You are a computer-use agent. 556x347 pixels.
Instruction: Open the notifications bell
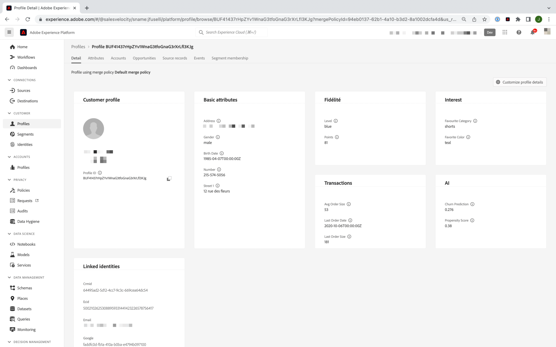[533, 32]
